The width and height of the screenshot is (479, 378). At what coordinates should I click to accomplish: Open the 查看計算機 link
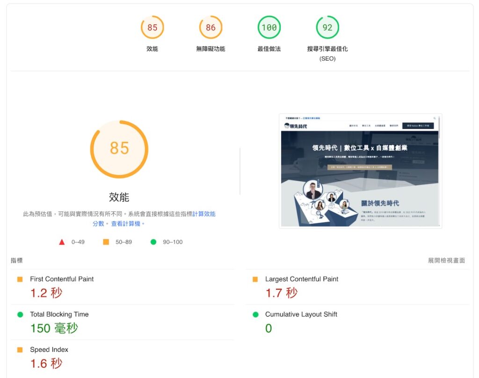[125, 224]
